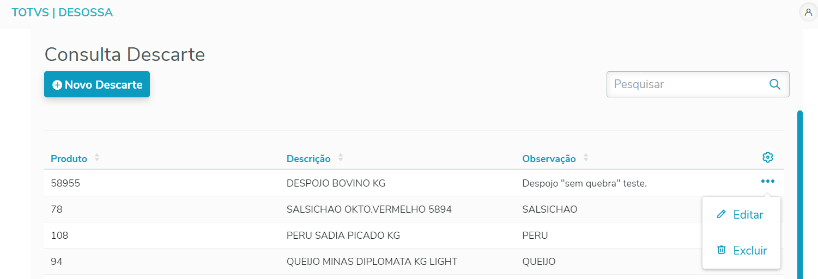818x279 pixels.
Task: Click the pencil icon beside Editar
Action: click(x=722, y=214)
